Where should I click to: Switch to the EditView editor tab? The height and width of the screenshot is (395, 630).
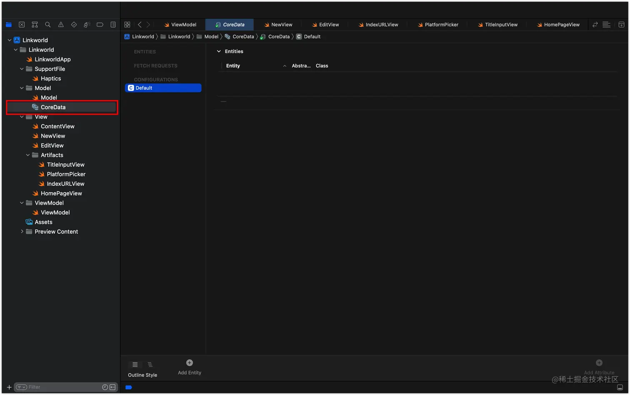(325, 25)
